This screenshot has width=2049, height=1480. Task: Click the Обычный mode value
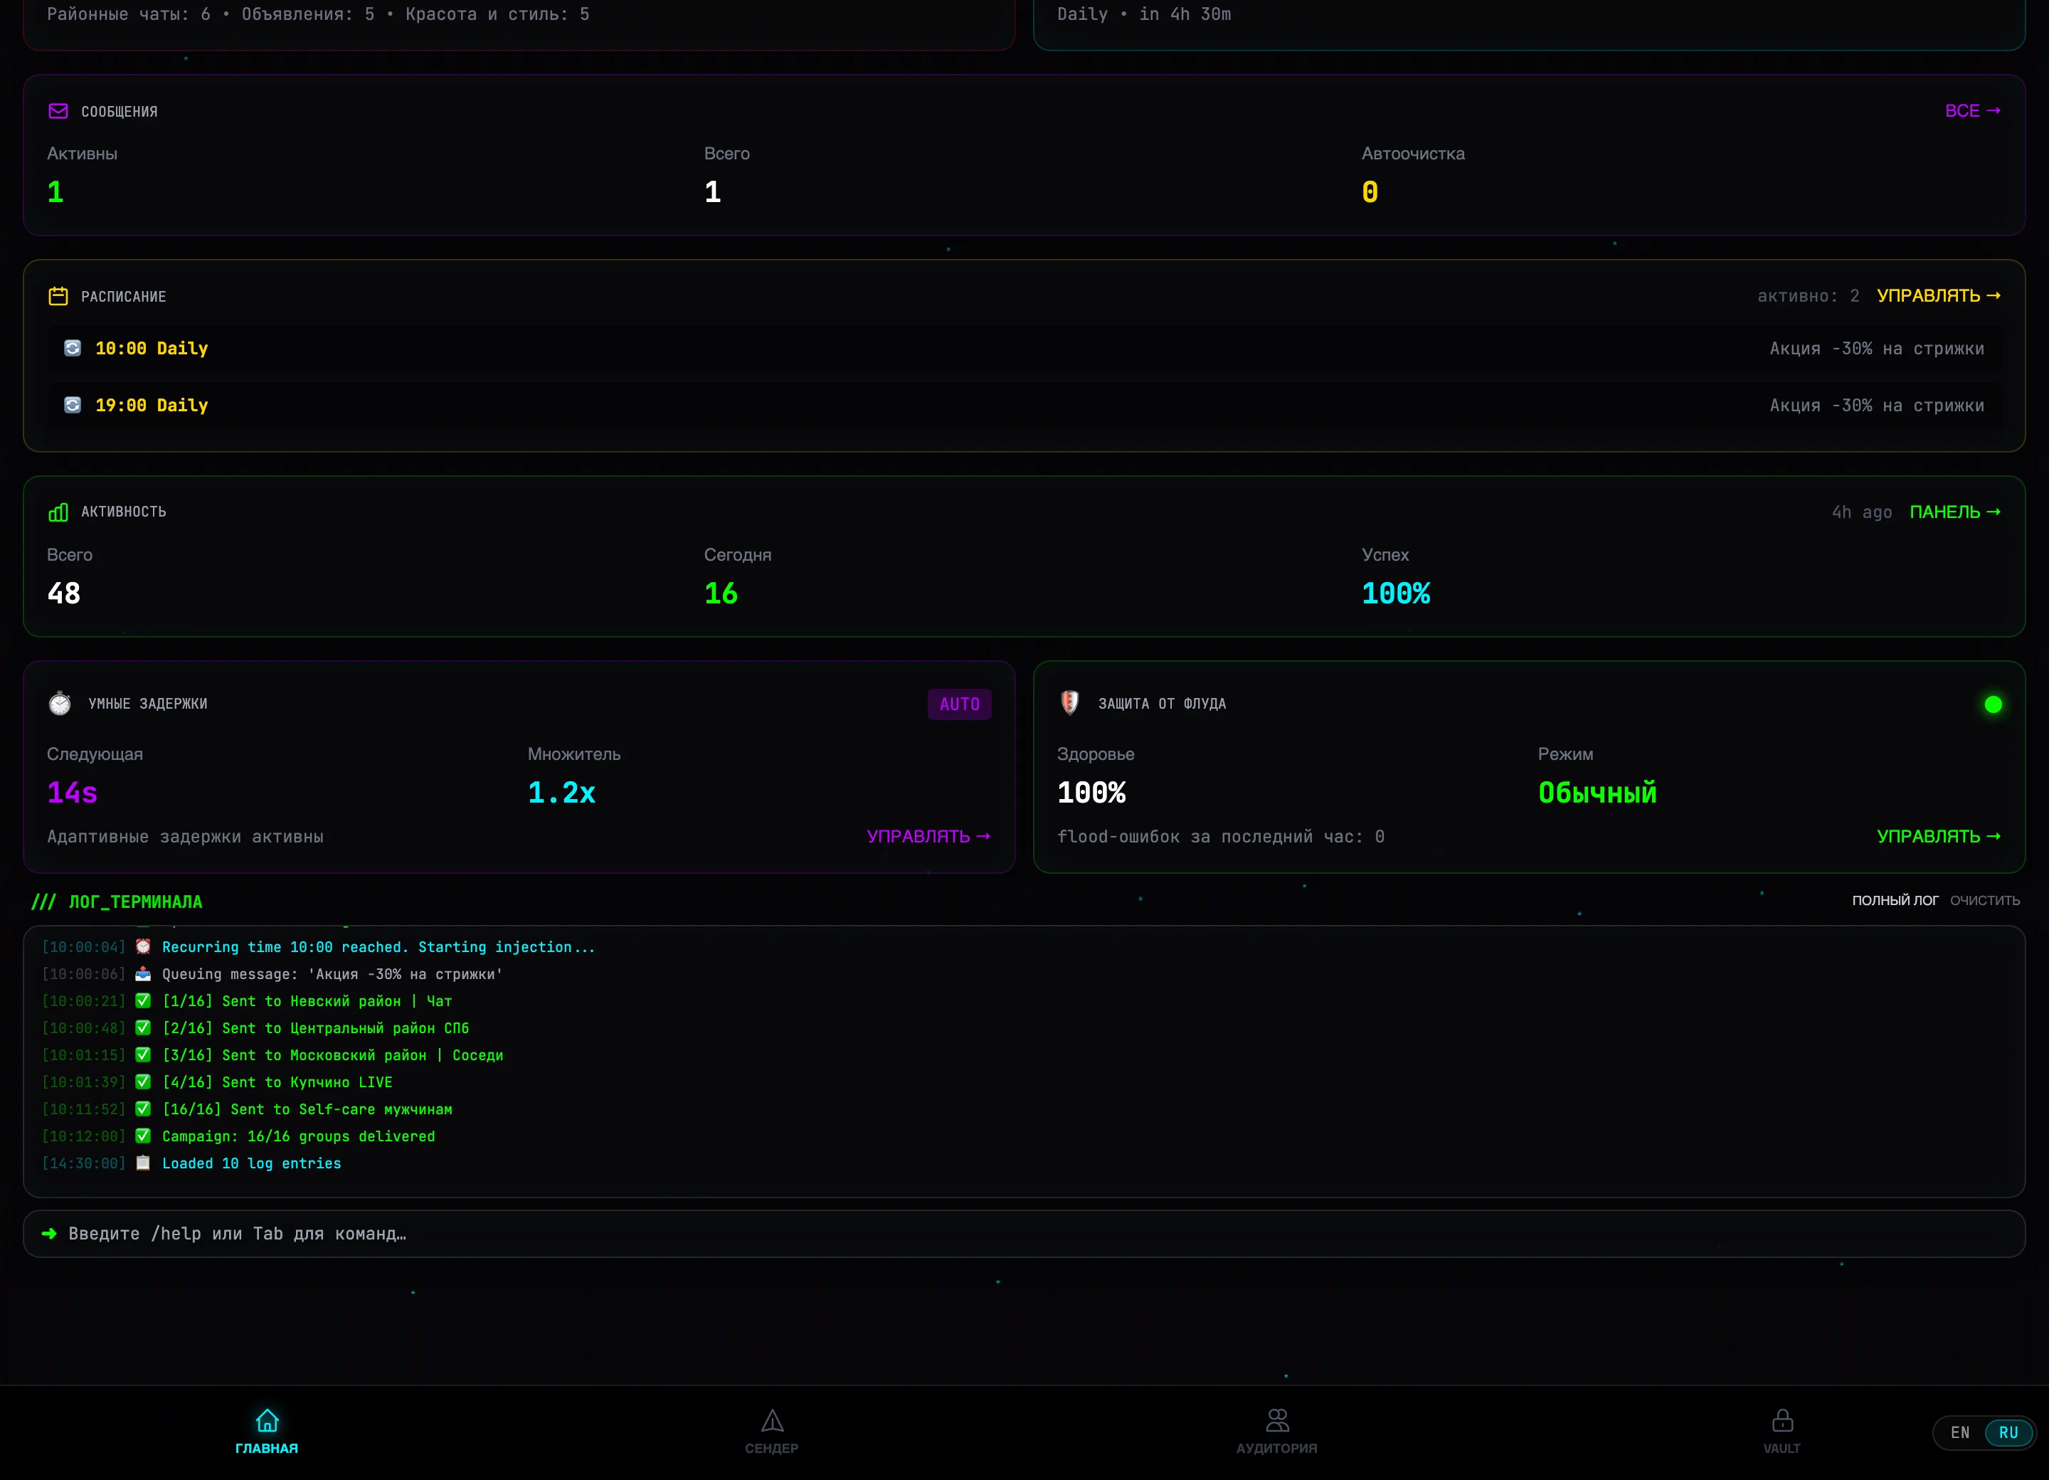(x=1597, y=793)
